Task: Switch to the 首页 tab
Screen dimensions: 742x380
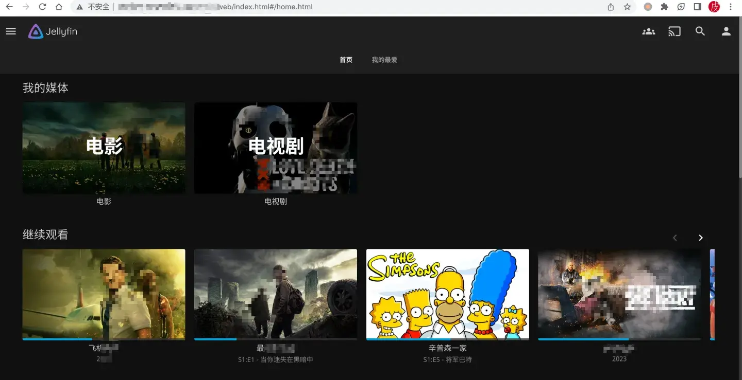Action: [346, 60]
